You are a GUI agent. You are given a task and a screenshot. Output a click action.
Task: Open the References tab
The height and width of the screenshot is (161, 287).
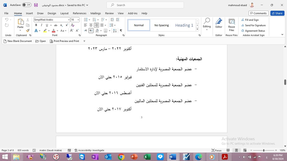point(79,13)
